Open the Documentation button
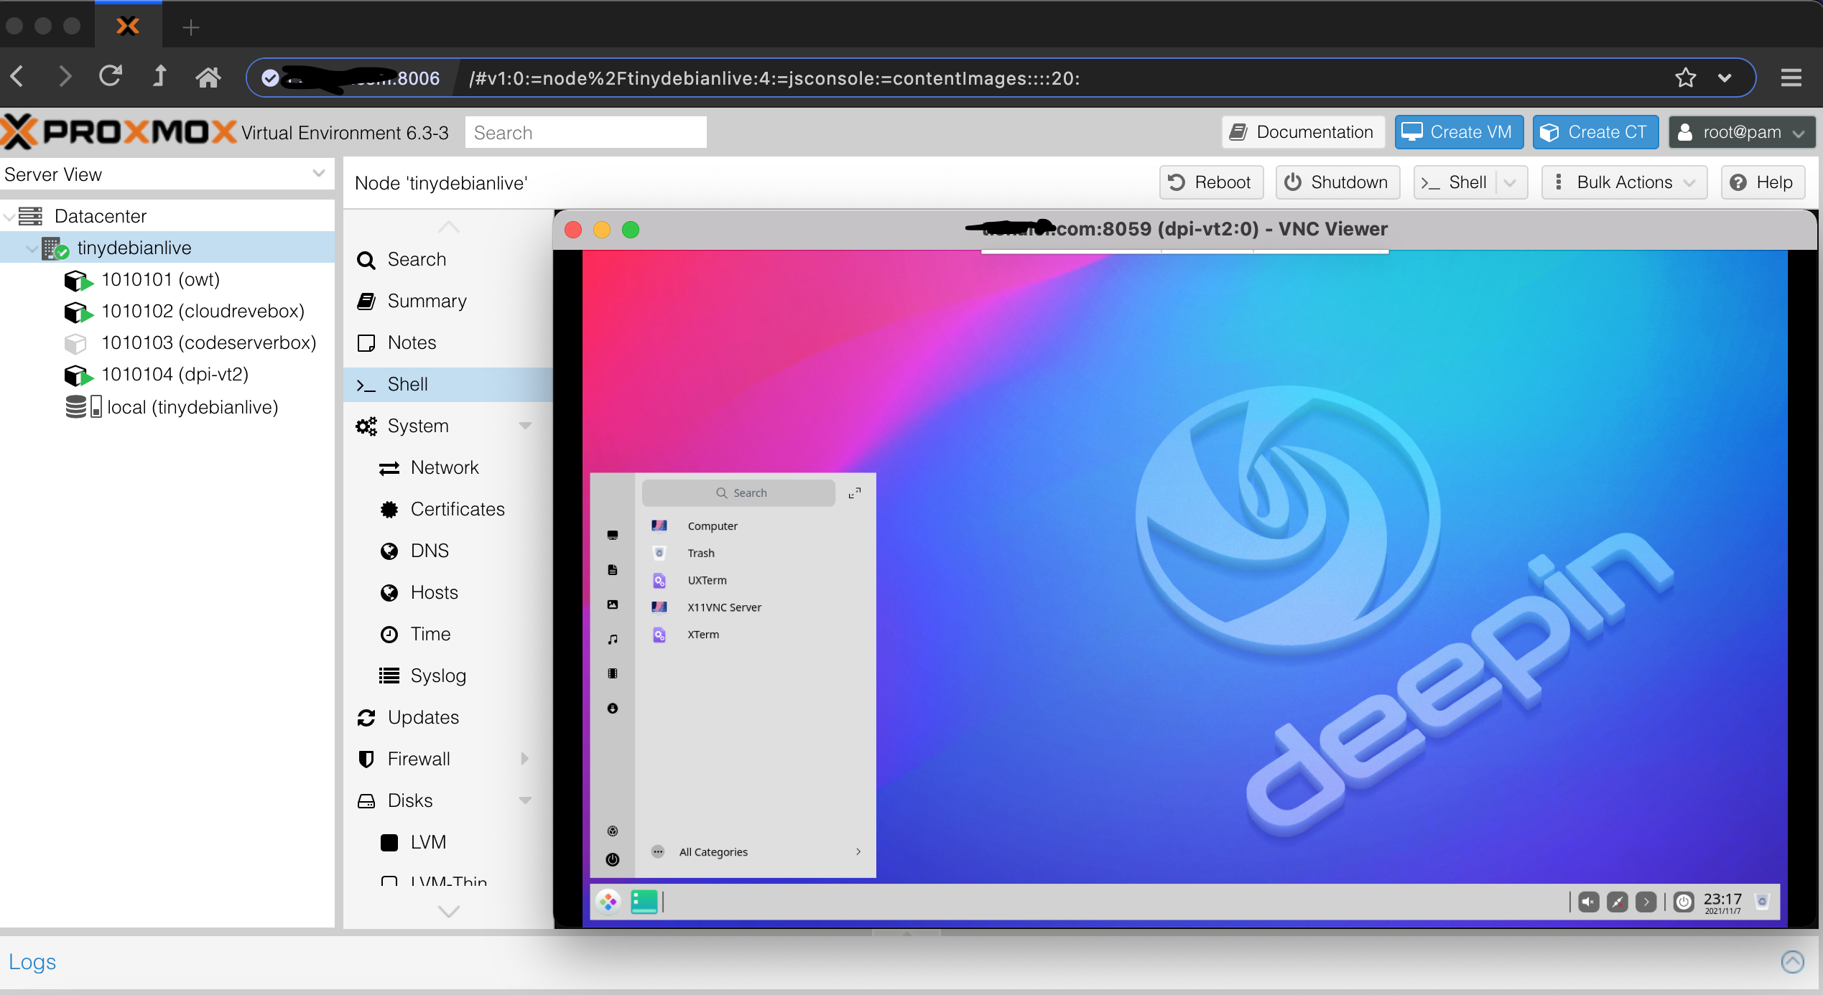 [1303, 132]
